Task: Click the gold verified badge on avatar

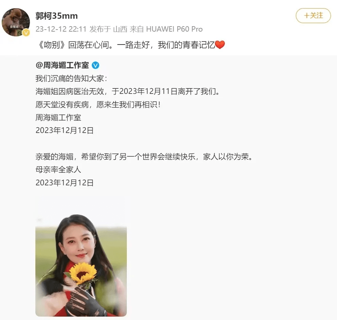Action: [x=26, y=32]
